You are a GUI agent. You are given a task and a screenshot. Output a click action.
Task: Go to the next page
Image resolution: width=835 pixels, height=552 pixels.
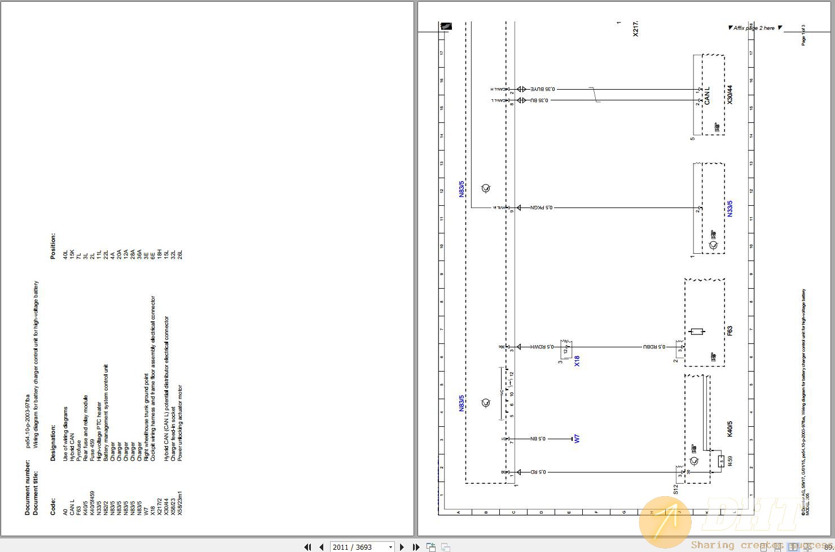click(402, 546)
